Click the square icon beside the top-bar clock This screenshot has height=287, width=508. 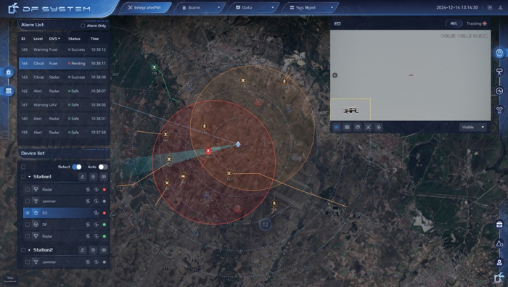click(490, 7)
